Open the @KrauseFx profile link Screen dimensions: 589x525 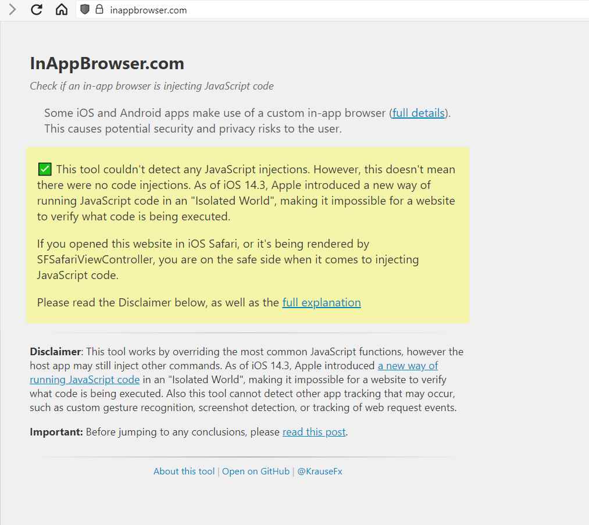point(320,472)
